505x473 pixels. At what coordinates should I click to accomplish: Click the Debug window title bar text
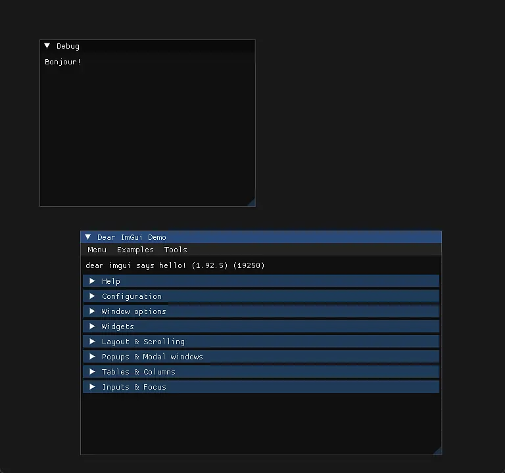point(68,46)
